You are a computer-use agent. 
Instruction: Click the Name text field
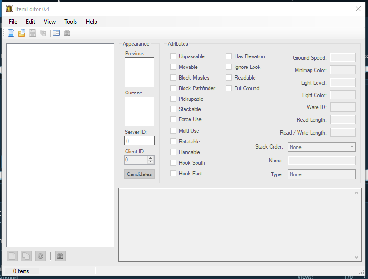(x=322, y=161)
